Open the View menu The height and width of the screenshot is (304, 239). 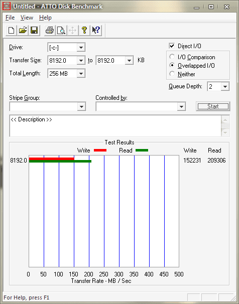[27, 18]
